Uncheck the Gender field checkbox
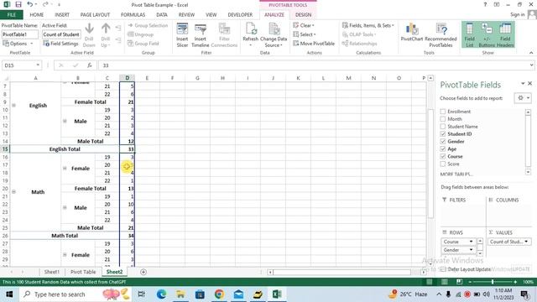Viewport: 537px width, 302px height. 443,142
